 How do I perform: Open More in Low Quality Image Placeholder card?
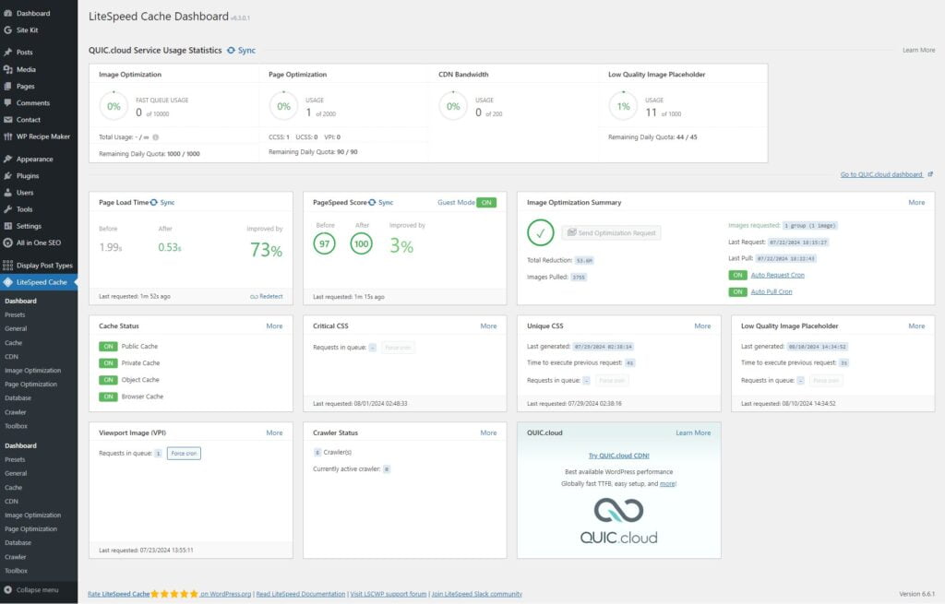point(916,326)
